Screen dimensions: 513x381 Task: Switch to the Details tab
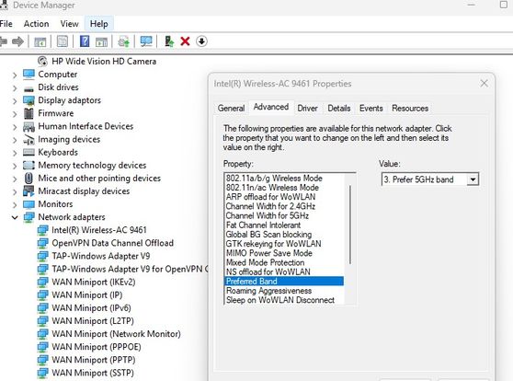click(339, 108)
